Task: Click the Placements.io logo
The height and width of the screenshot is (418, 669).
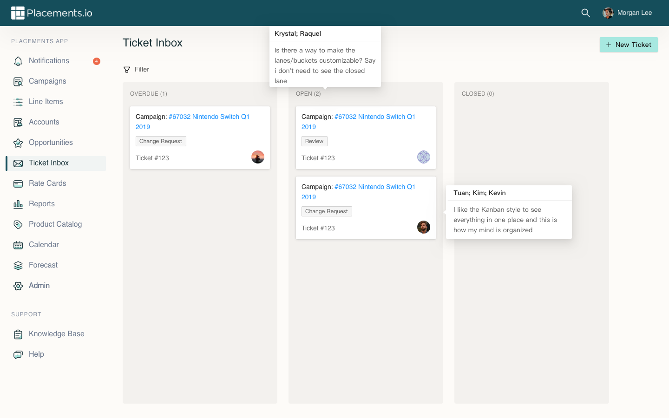Action: (x=52, y=13)
